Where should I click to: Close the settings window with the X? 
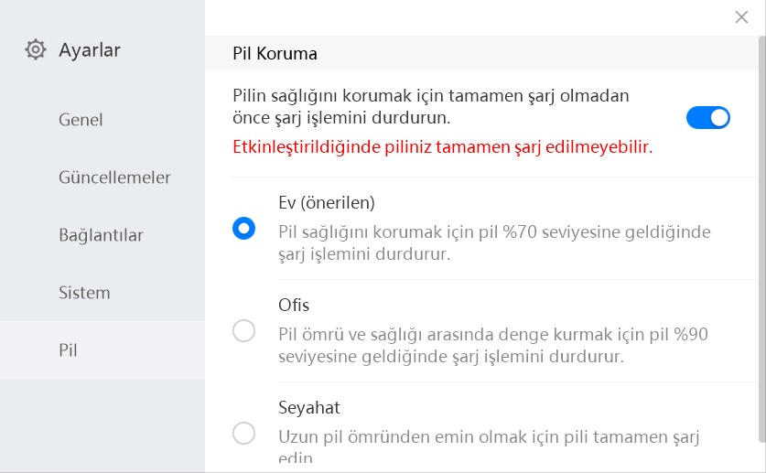741,16
